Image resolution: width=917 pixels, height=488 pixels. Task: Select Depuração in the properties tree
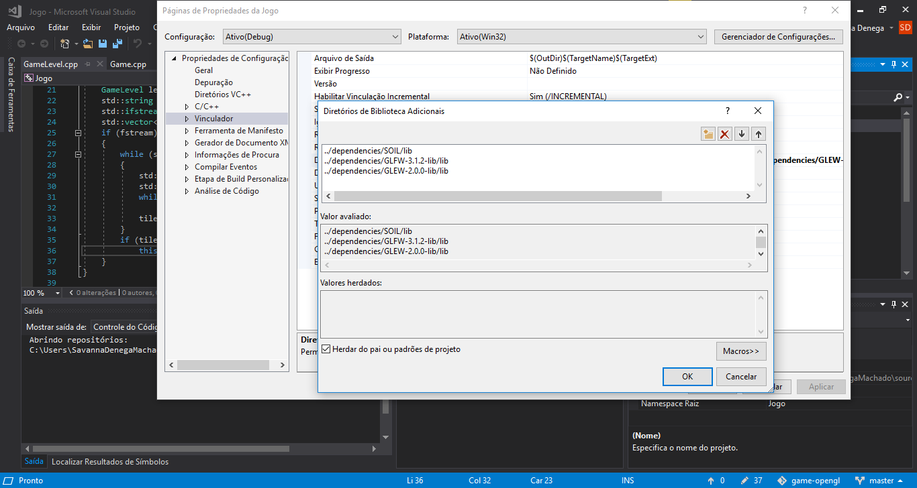click(x=213, y=82)
